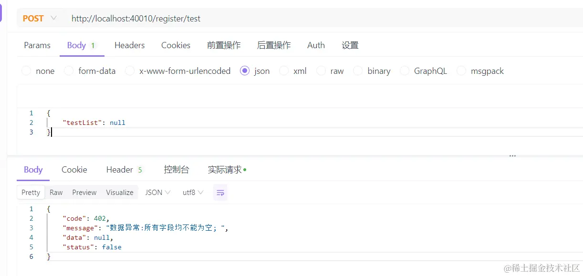Click the 数据异常 message string
Viewport: 583px width, 276px height.
[x=165, y=228]
